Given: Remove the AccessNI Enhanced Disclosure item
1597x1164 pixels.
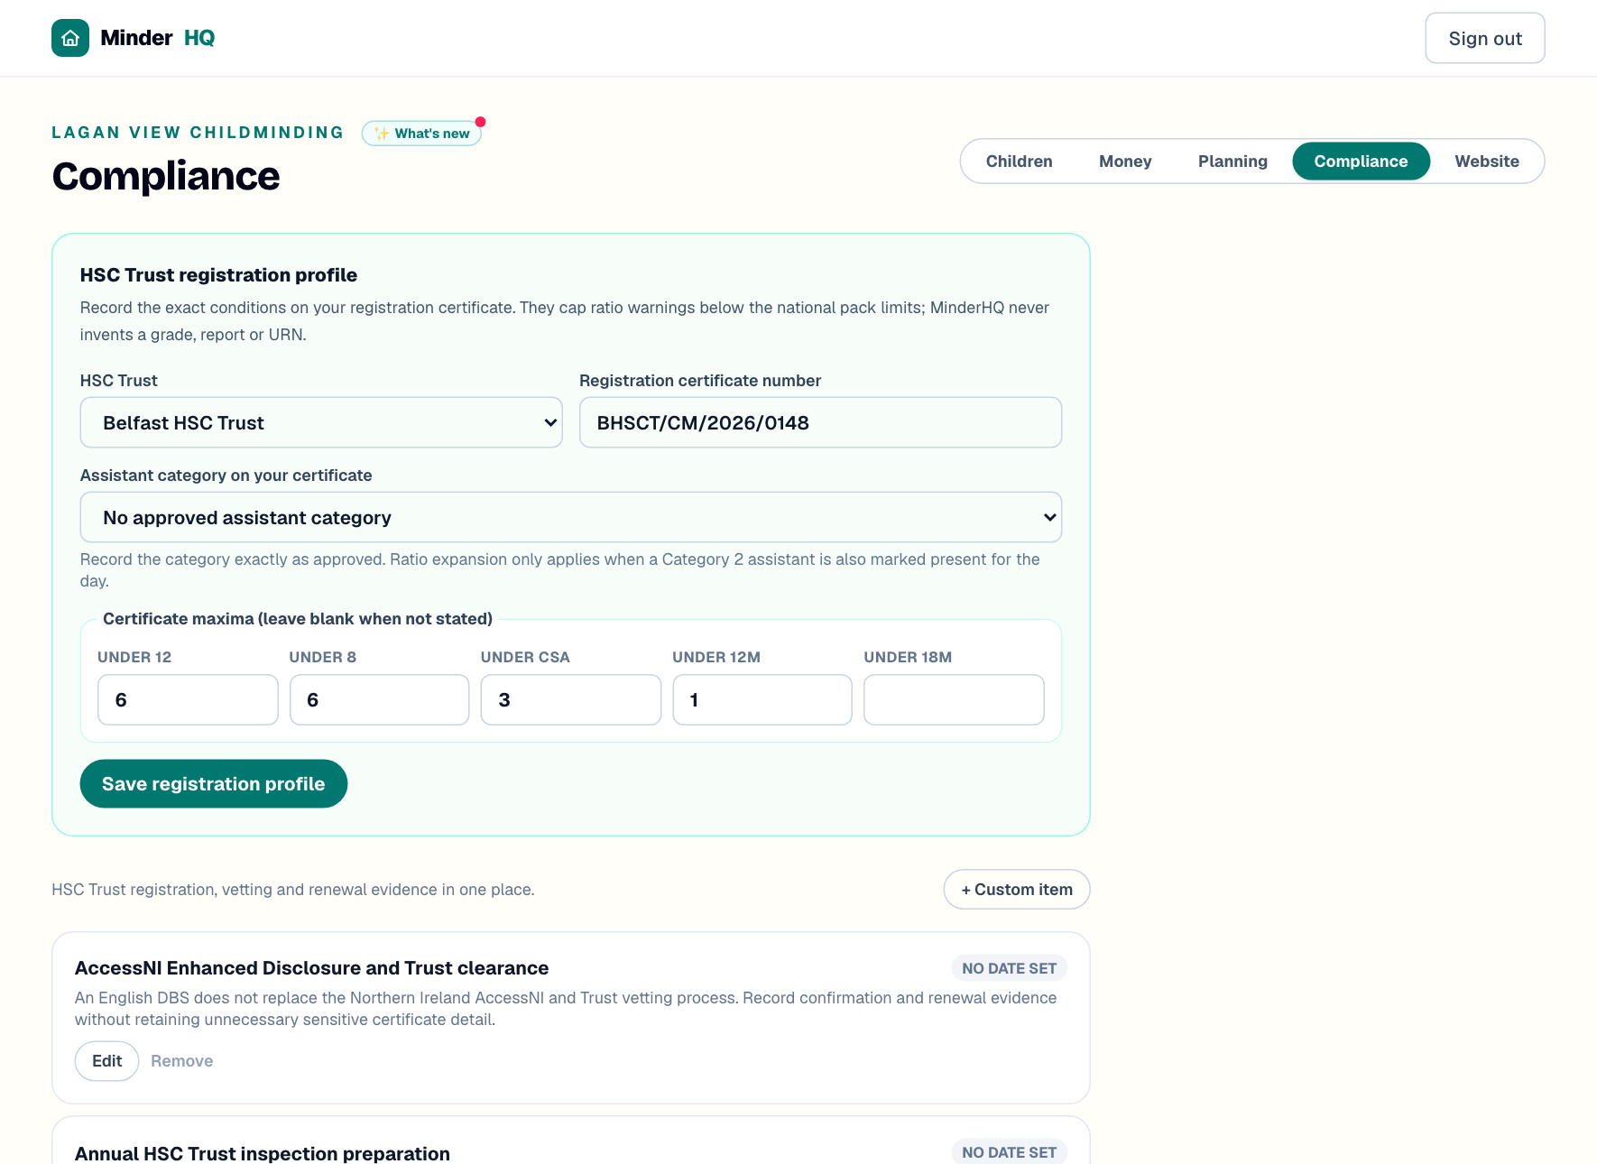Looking at the screenshot, I should click(x=181, y=1061).
